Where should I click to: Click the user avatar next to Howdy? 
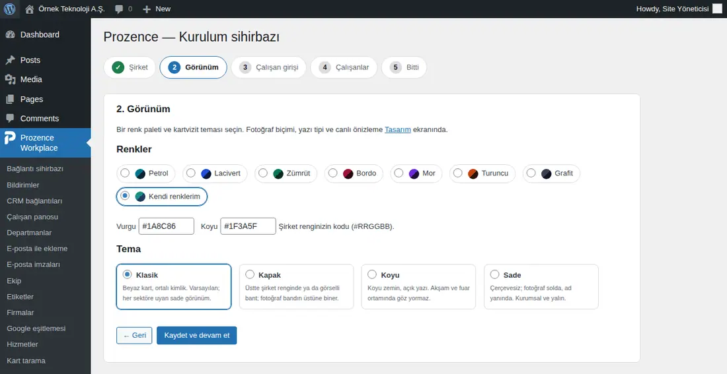pos(717,9)
